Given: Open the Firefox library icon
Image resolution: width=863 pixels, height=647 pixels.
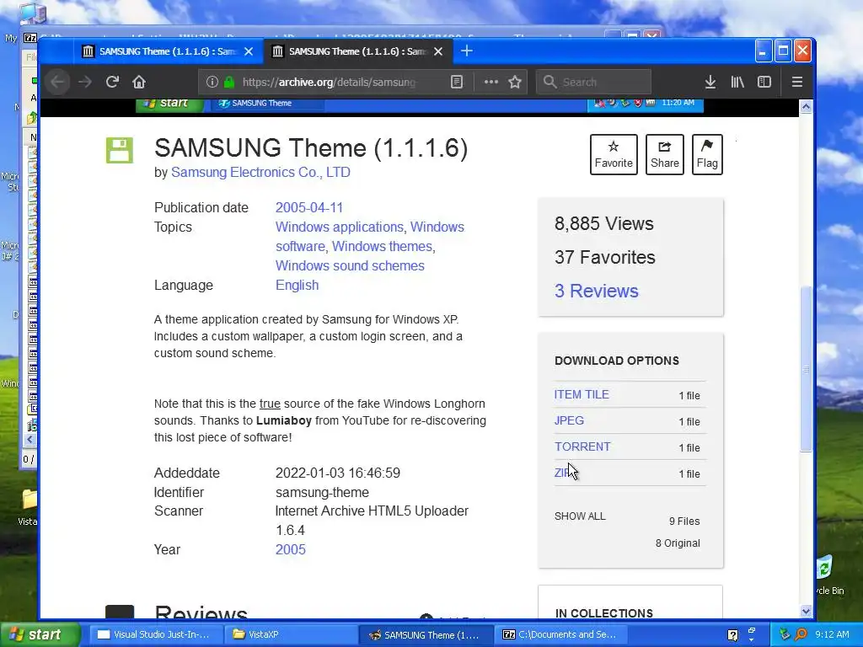Looking at the screenshot, I should [x=737, y=82].
